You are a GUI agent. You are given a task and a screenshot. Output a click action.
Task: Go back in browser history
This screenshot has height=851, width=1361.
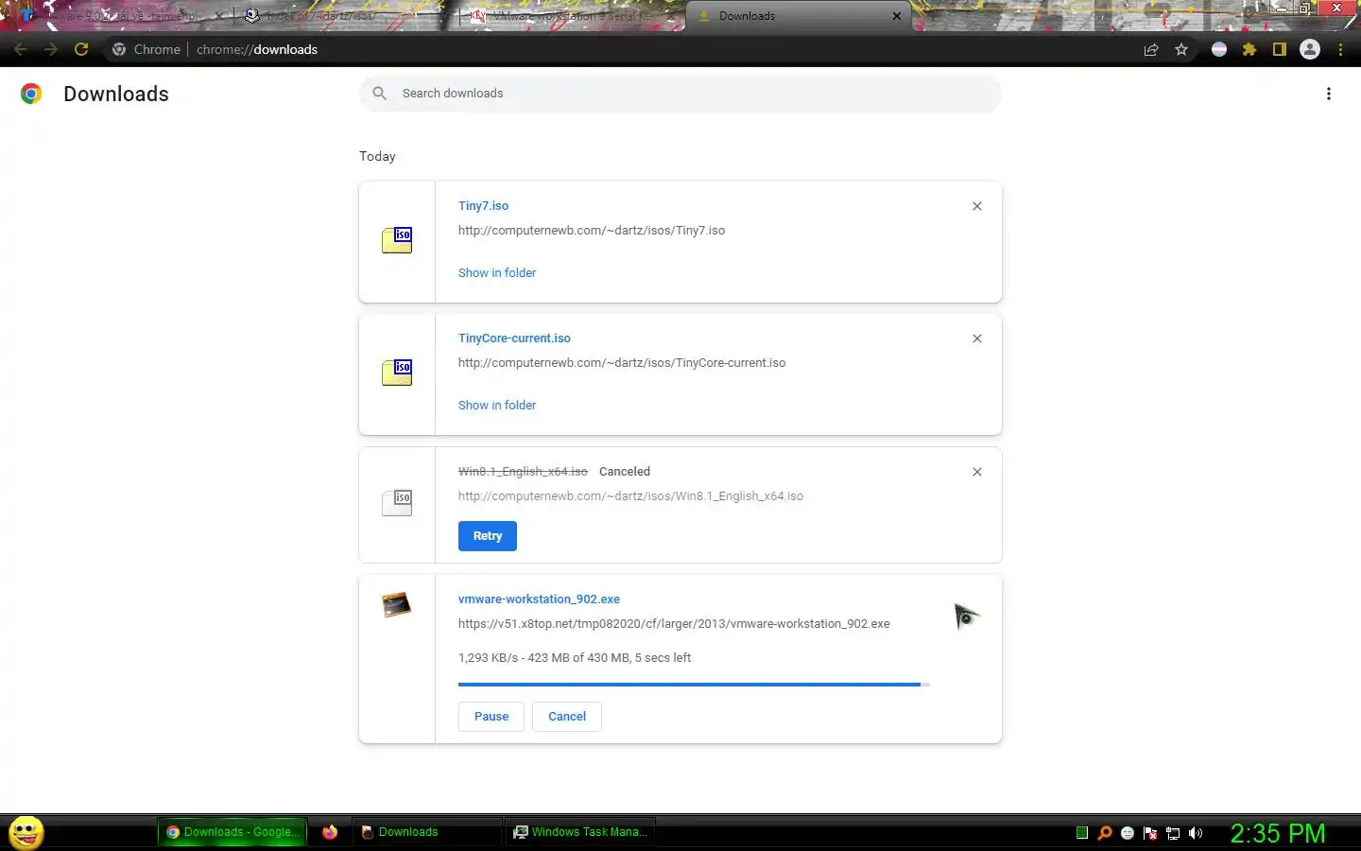(21, 49)
